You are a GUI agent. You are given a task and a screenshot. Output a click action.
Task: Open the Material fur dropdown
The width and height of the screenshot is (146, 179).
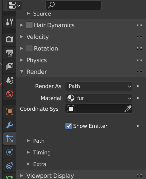[99, 98]
